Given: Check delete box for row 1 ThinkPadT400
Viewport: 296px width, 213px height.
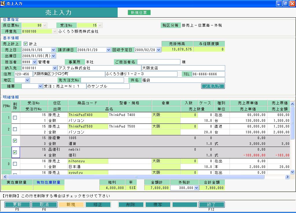Looking at the screenshot, I should tap(15, 118).
